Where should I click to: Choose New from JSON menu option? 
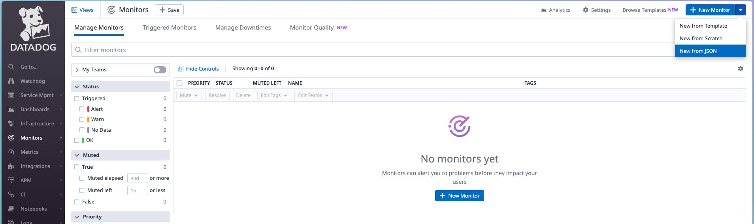[x=698, y=51]
